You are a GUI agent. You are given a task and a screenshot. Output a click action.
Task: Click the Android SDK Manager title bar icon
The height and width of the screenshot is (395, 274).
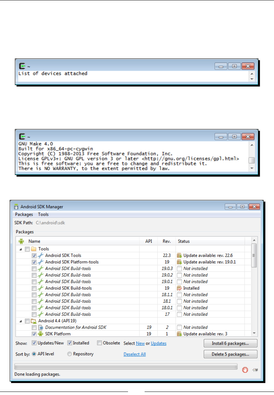[x=16, y=207]
